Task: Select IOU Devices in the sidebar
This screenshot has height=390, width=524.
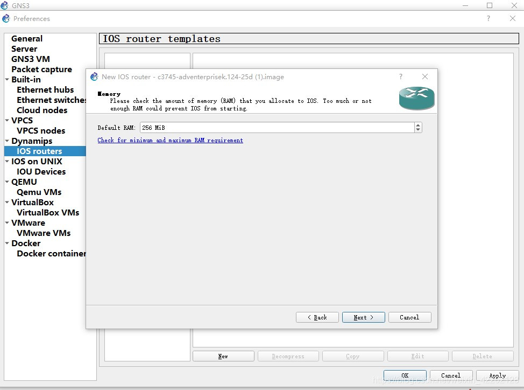Action: pos(41,172)
